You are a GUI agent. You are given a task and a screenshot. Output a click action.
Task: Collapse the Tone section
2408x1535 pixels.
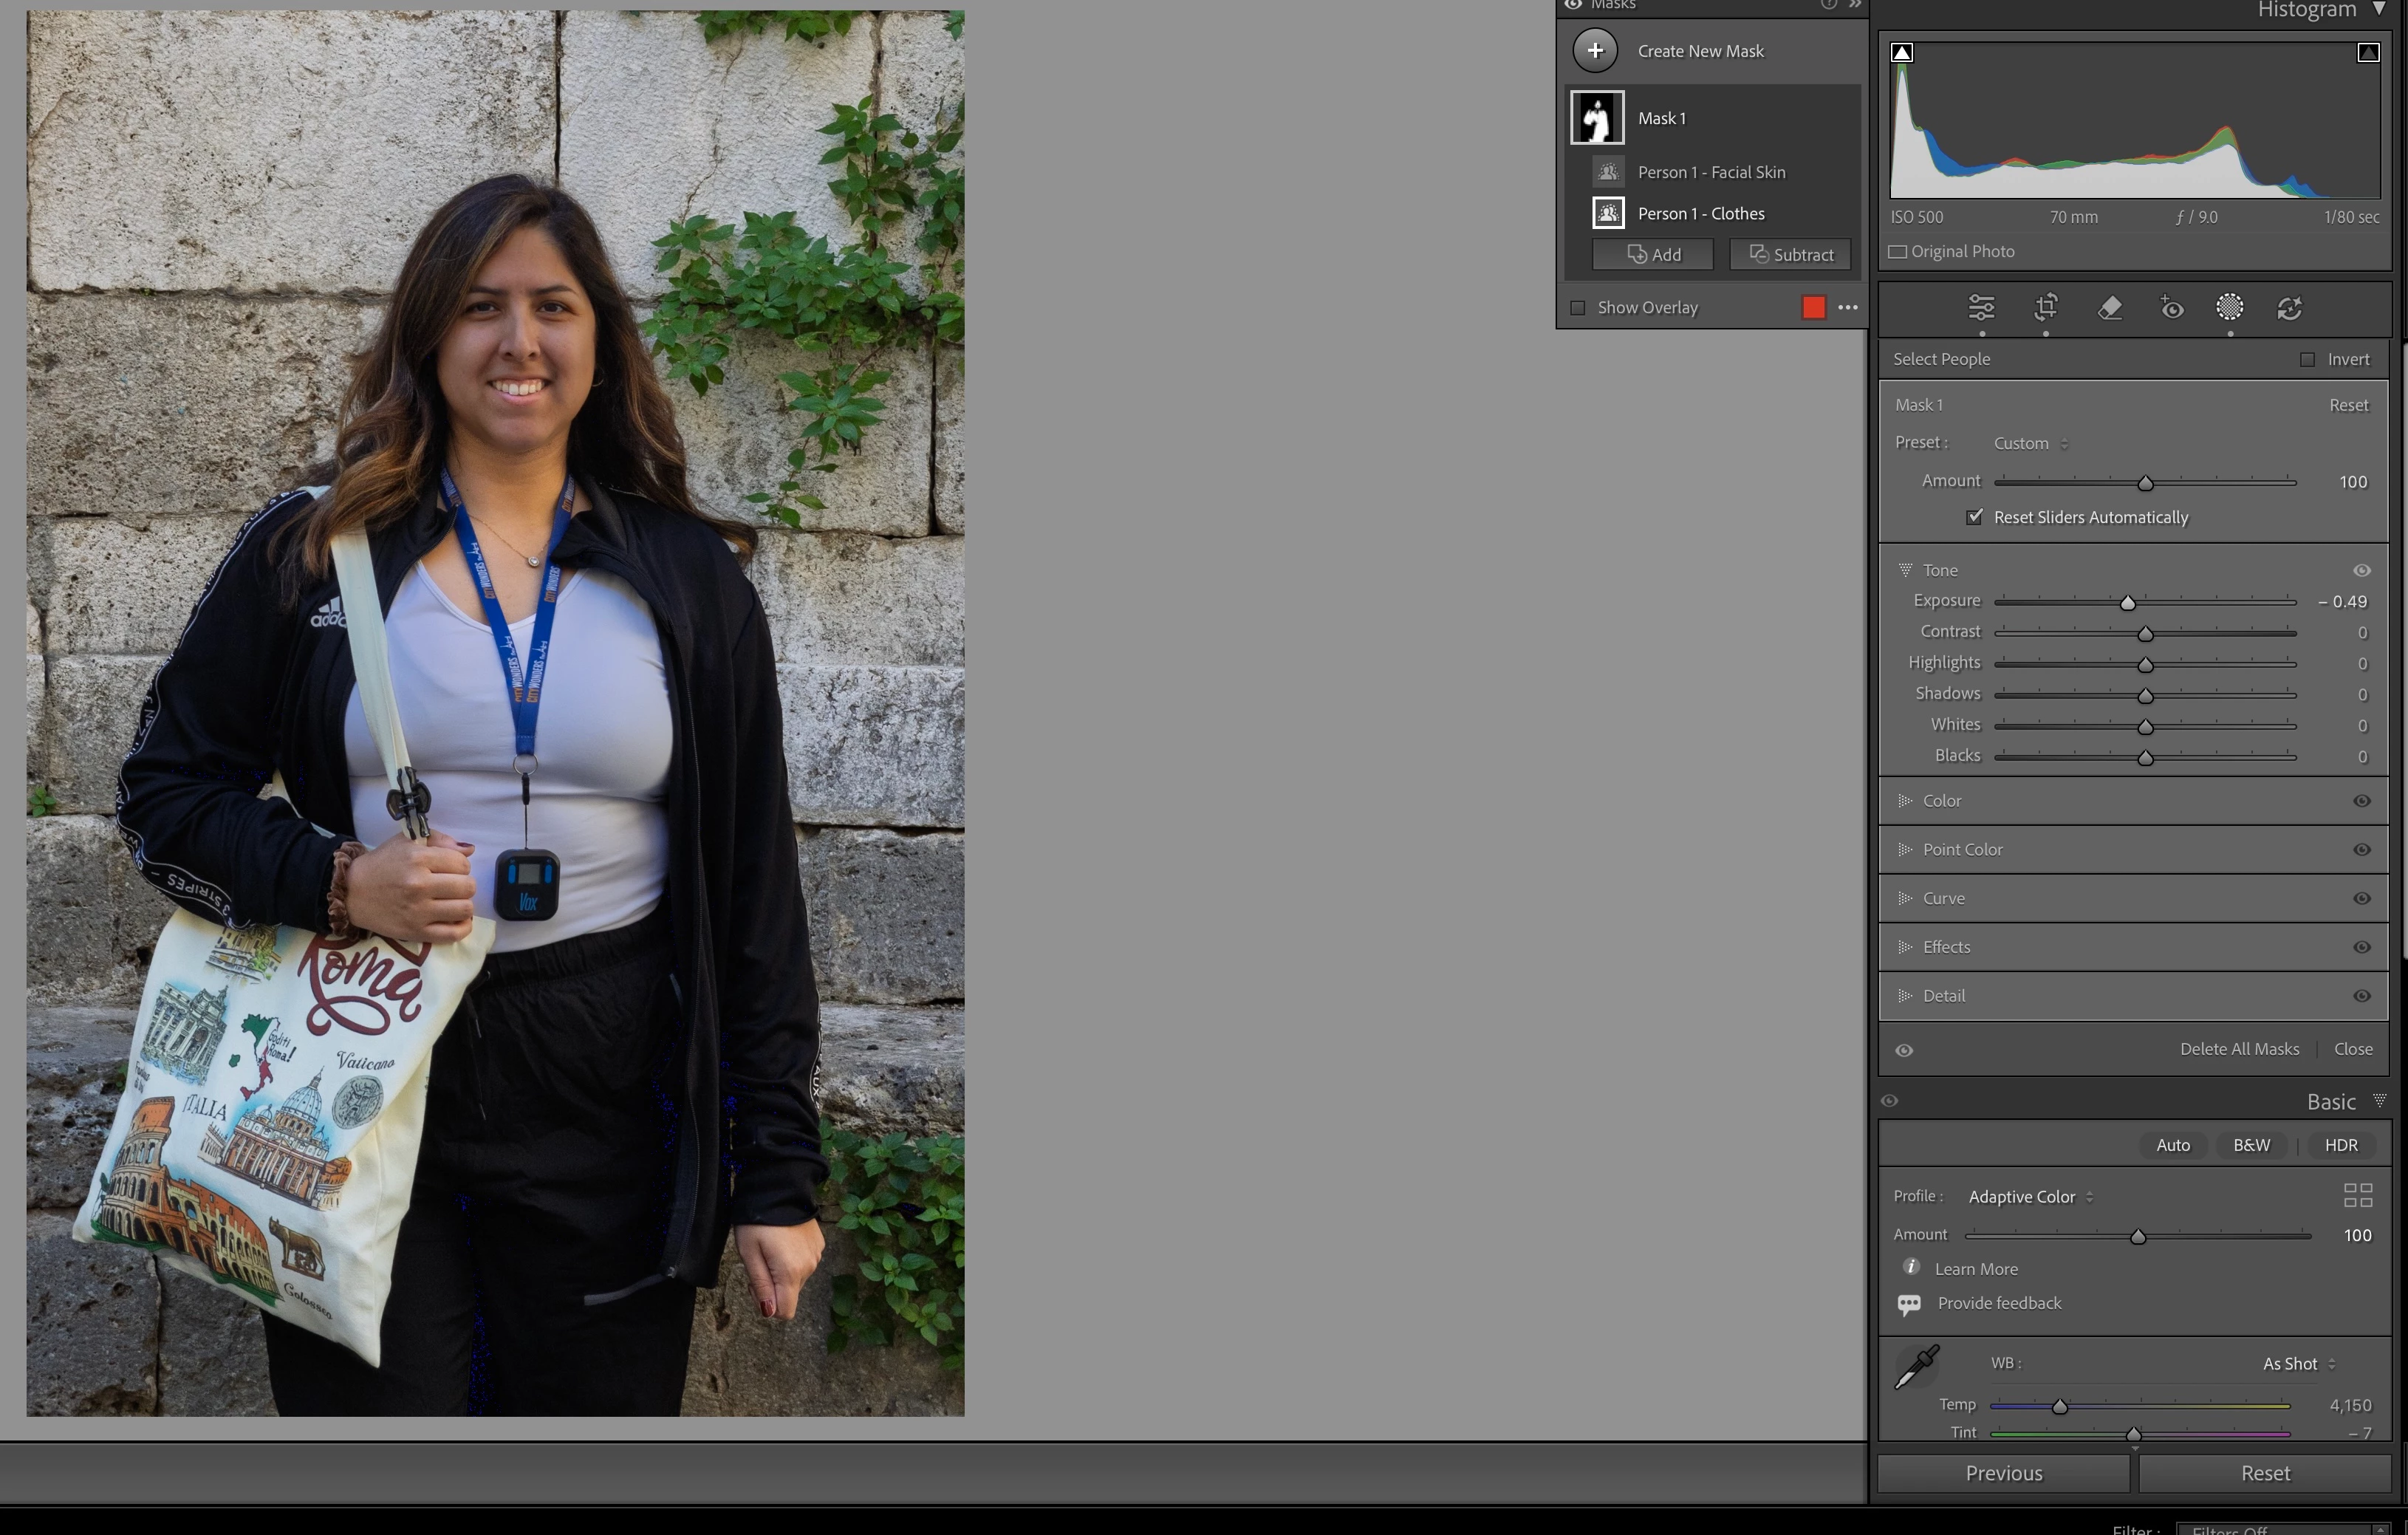click(x=1904, y=570)
